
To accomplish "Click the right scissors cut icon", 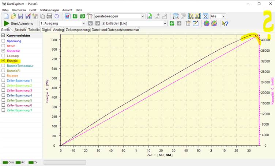I will (198, 16).
